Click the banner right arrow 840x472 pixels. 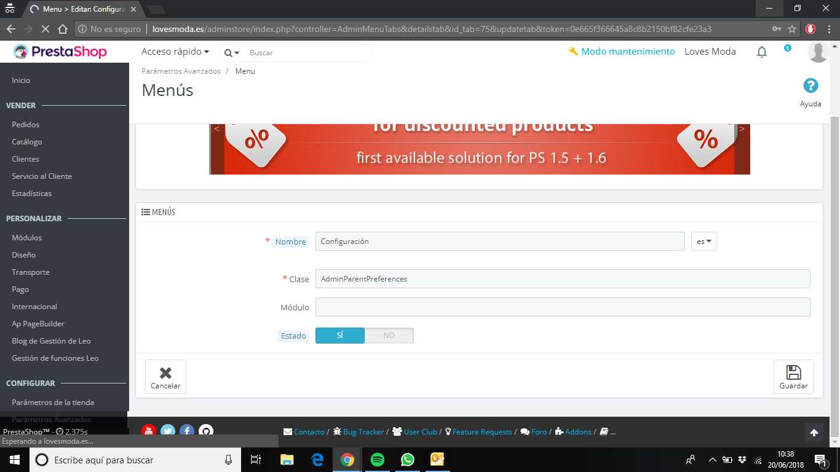click(x=742, y=128)
